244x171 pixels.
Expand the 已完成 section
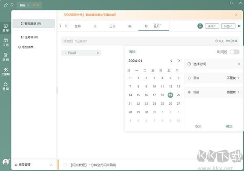click(x=66, y=53)
